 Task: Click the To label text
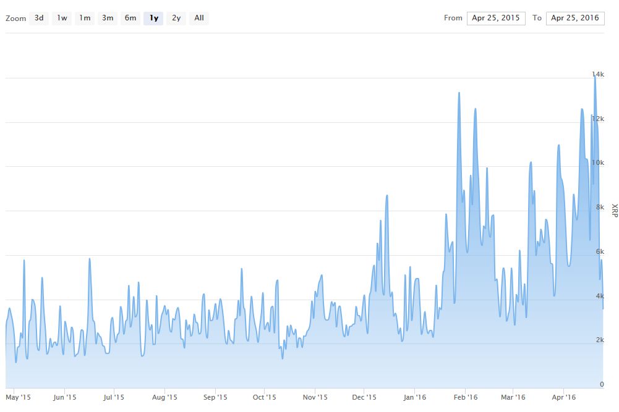(537, 18)
